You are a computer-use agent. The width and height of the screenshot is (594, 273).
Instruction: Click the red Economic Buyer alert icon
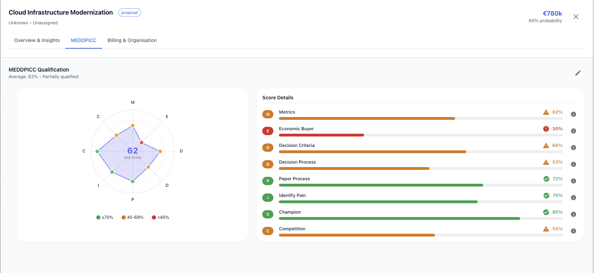click(546, 129)
